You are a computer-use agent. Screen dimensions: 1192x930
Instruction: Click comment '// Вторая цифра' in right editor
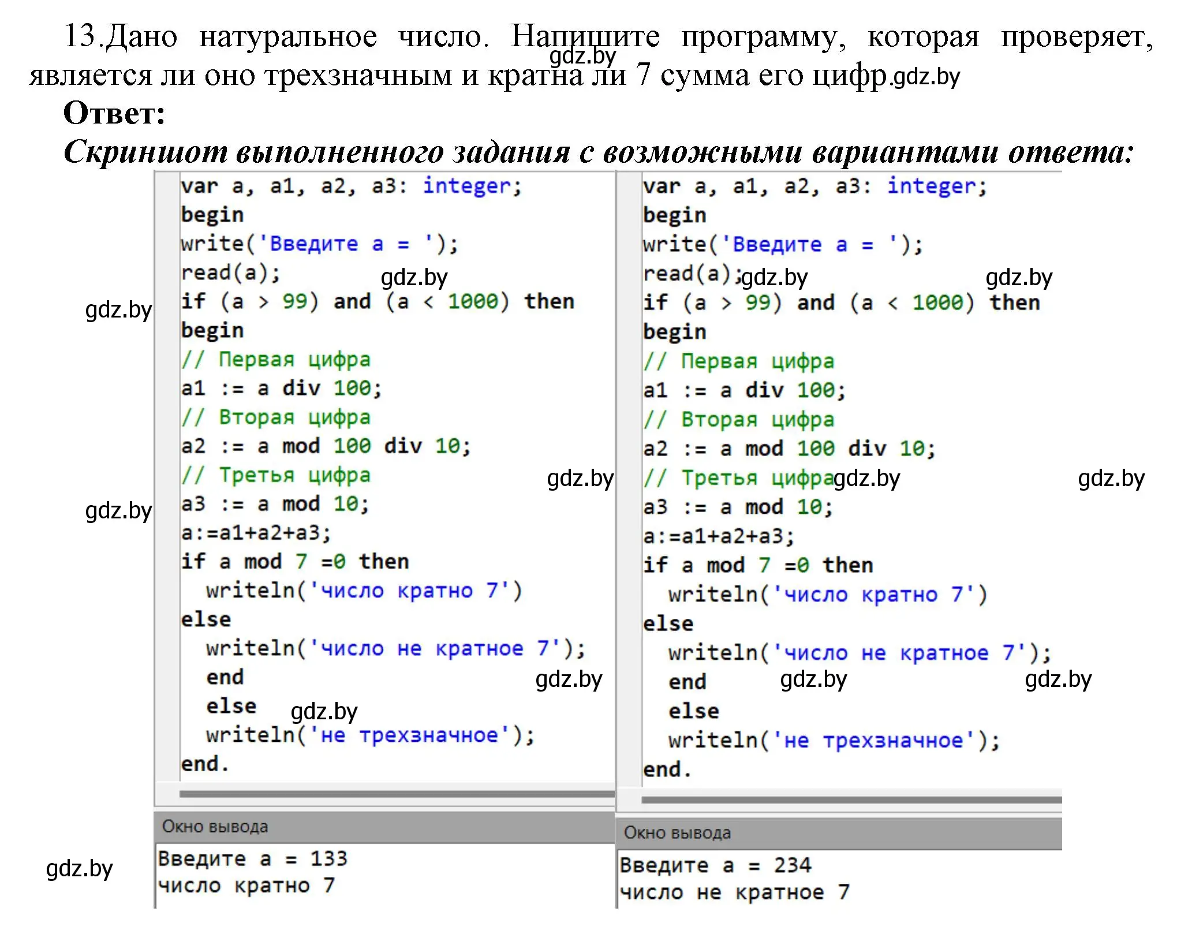coord(739,420)
